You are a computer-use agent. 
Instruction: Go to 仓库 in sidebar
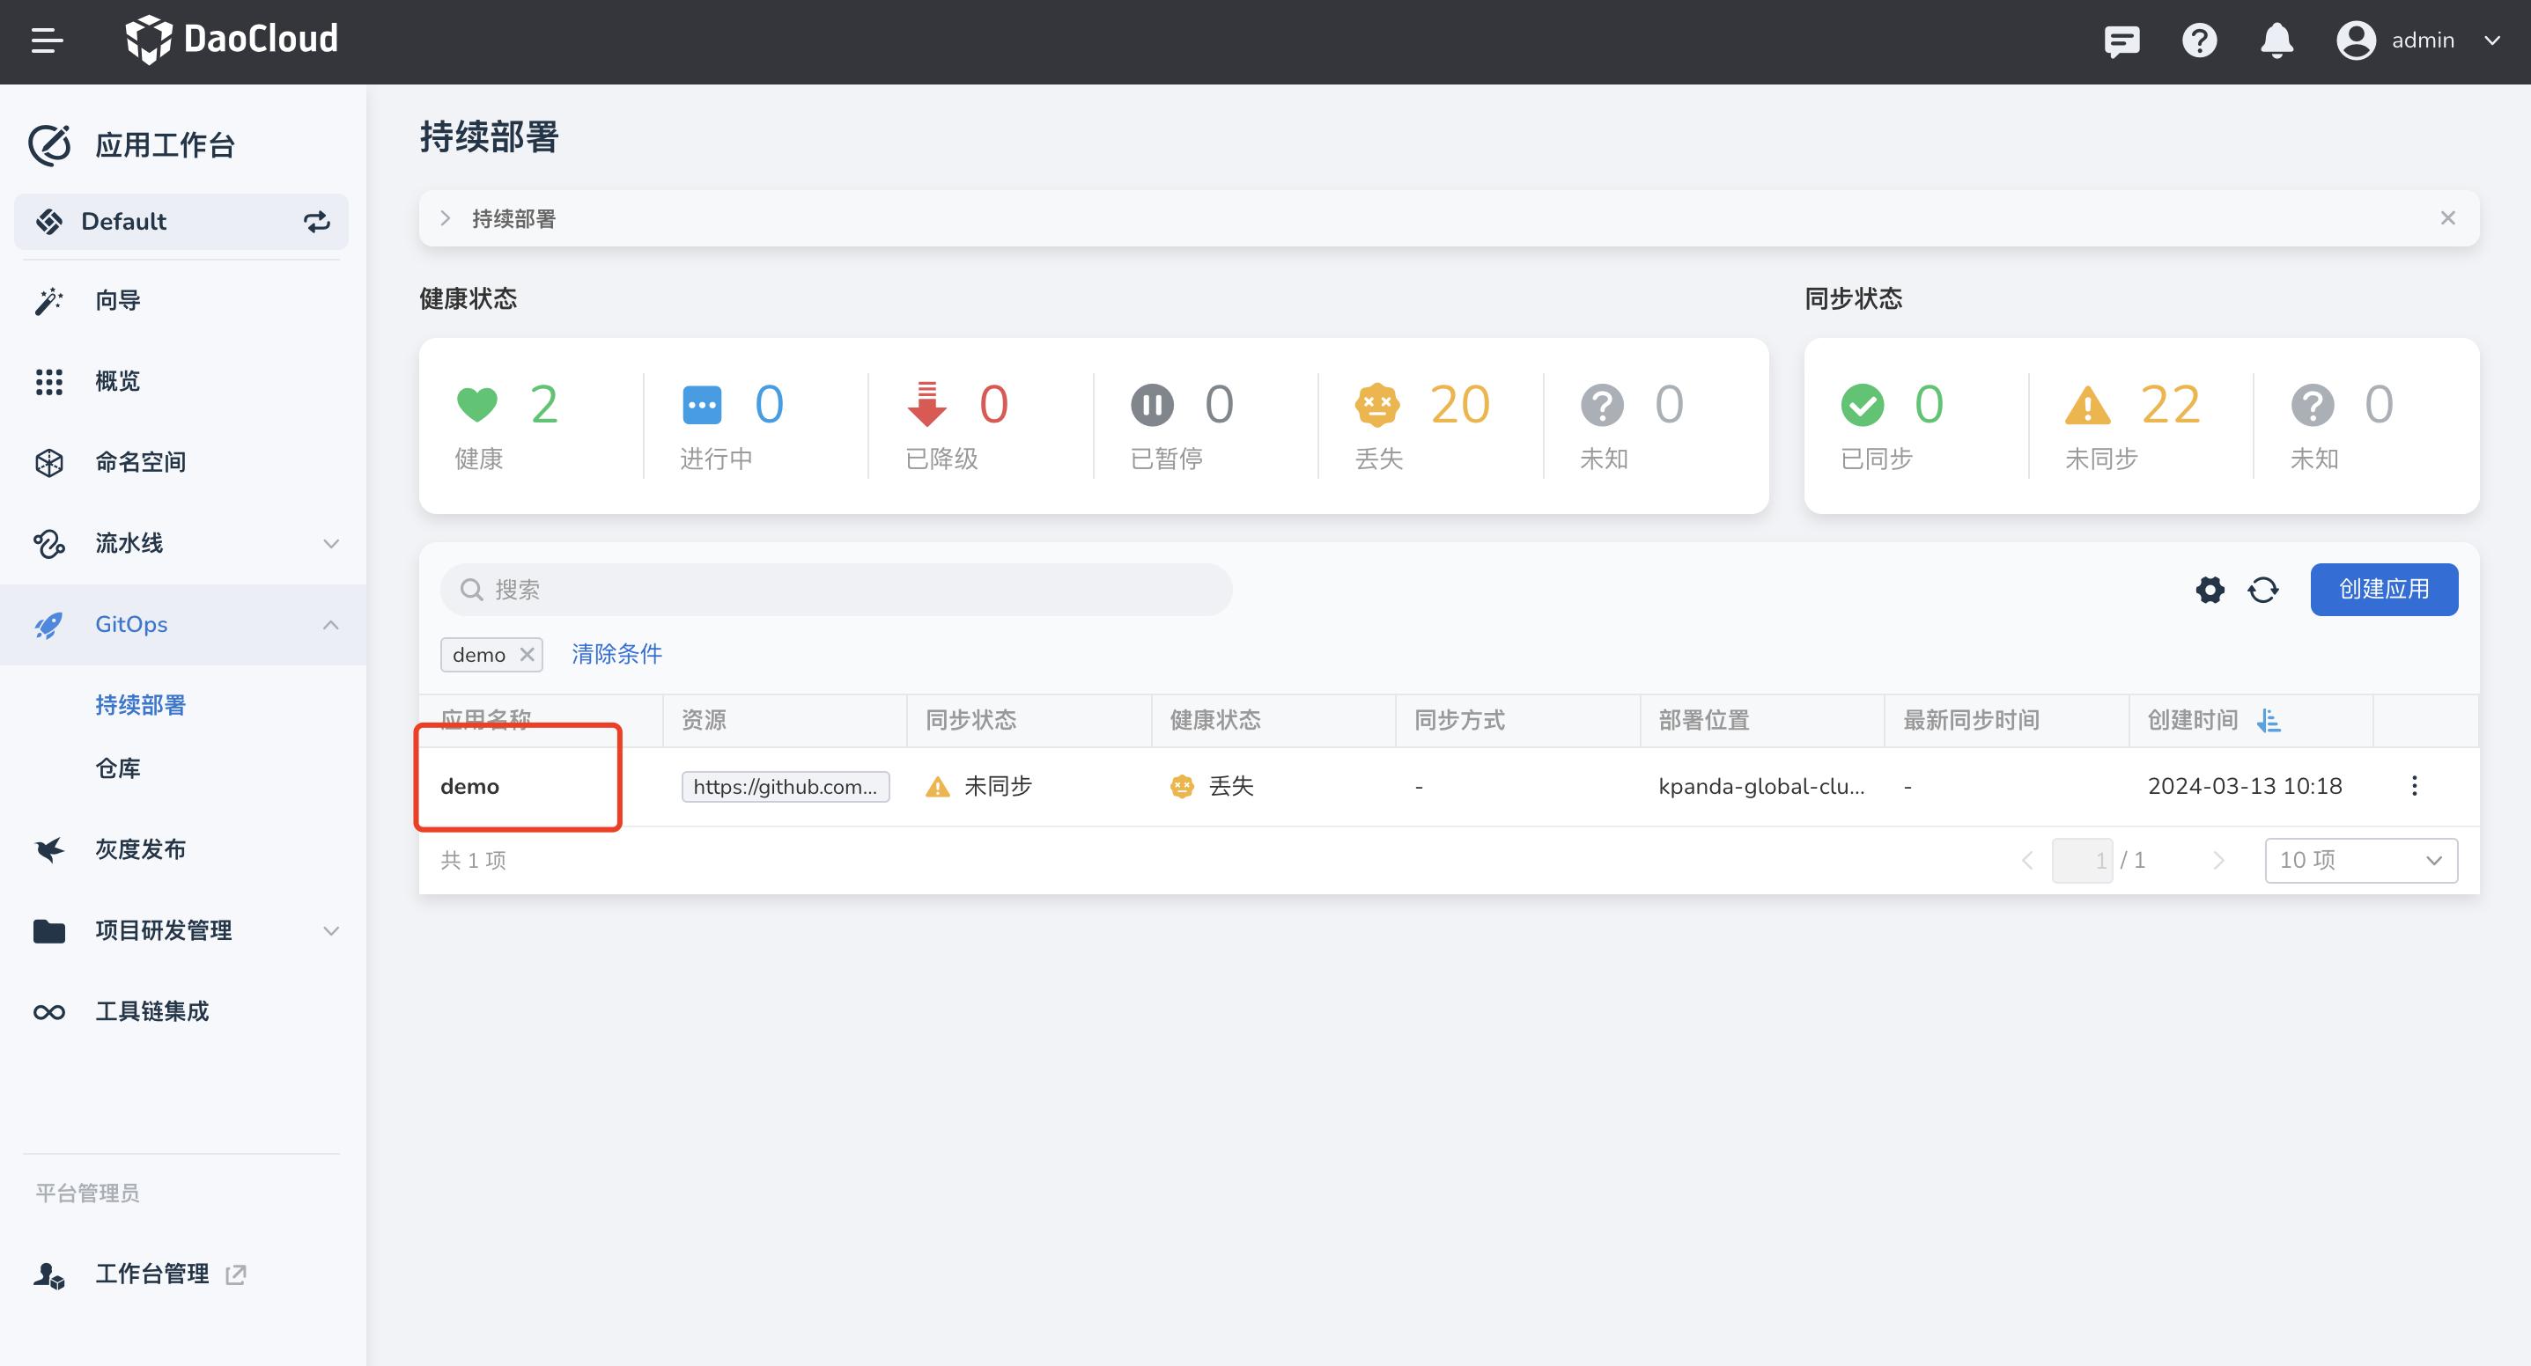(x=117, y=768)
